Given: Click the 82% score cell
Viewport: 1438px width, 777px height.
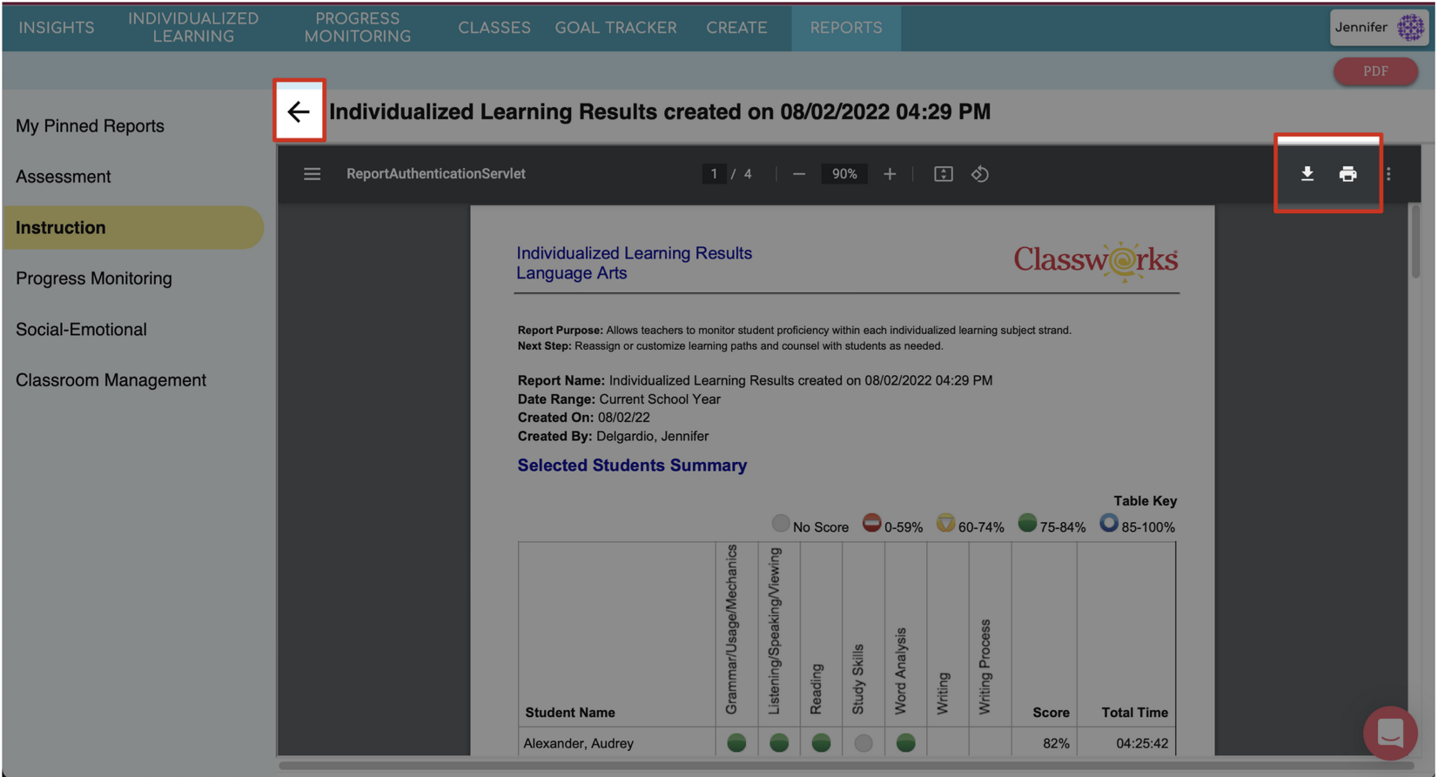Looking at the screenshot, I should coord(1056,743).
